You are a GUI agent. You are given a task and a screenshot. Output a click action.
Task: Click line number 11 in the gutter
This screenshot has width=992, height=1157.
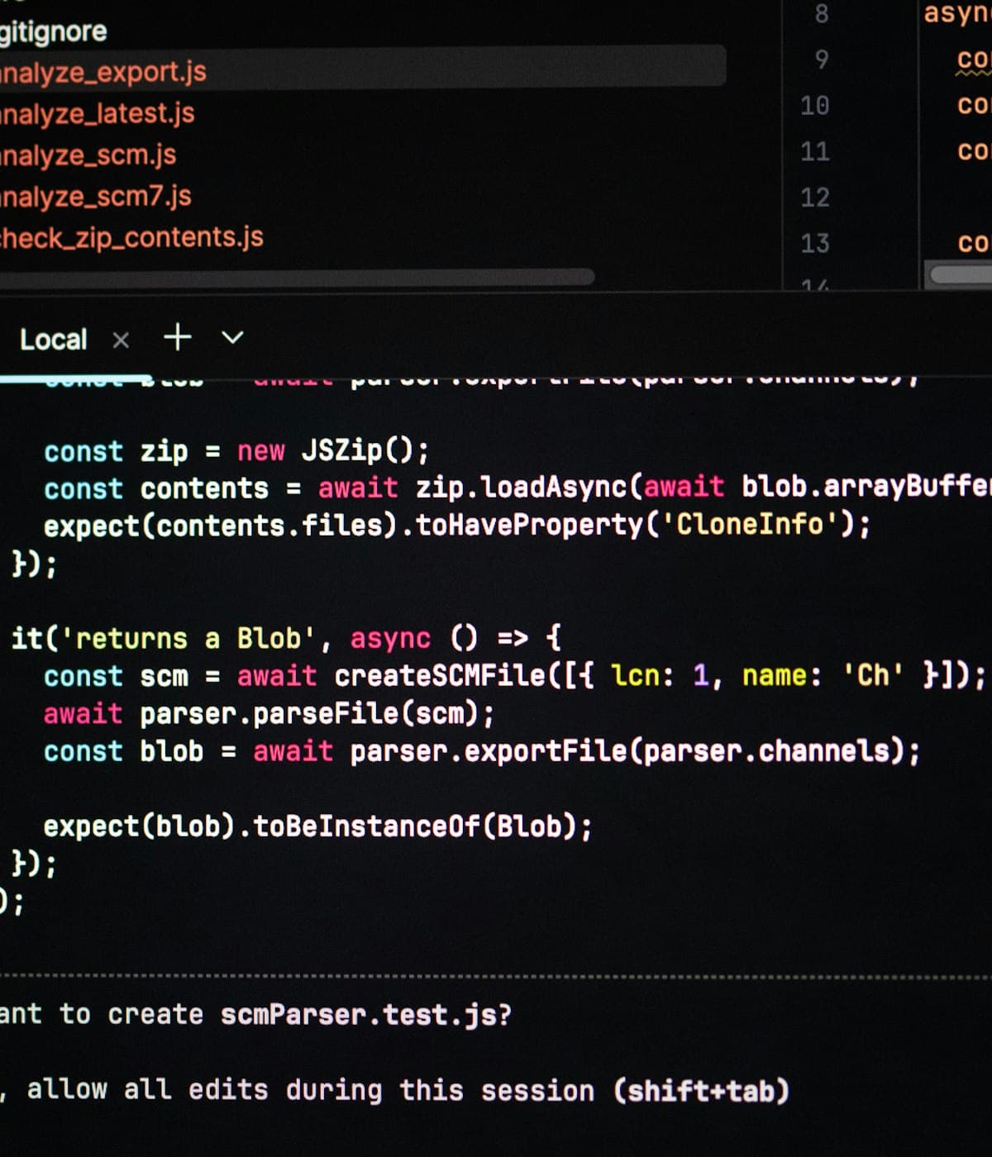814,151
